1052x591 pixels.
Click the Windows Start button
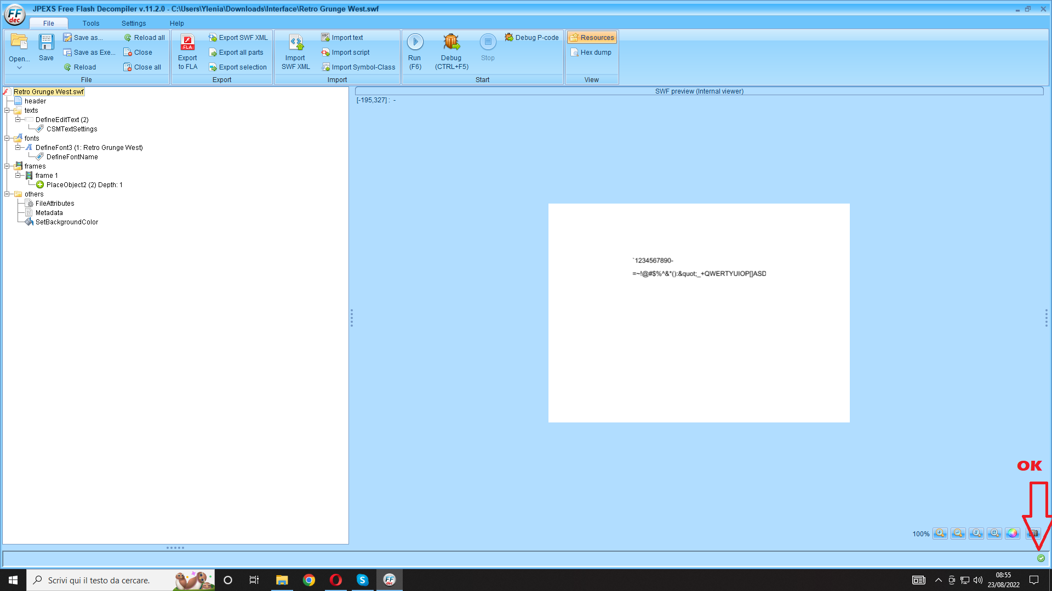[x=13, y=580]
